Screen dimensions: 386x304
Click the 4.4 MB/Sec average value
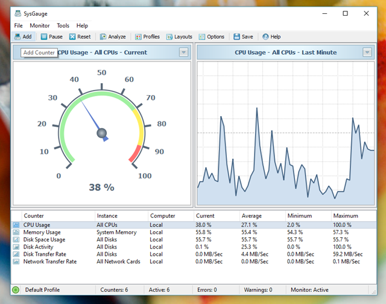point(255,254)
